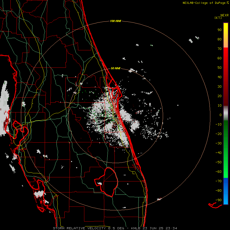Image resolution: width=230 pixels, height=230 pixels.
Task: Click the -60 value on velocity scale
Action: 218,172
